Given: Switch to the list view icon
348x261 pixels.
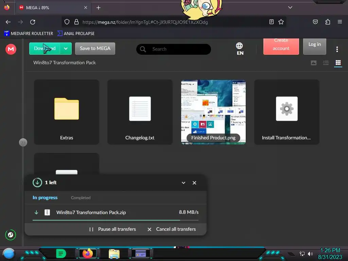Looking at the screenshot, I should point(326,63).
